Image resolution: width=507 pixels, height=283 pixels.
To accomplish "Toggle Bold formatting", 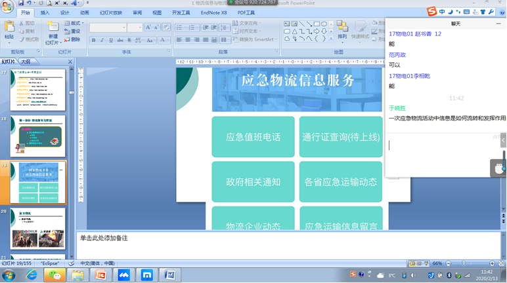I will click(x=94, y=40).
